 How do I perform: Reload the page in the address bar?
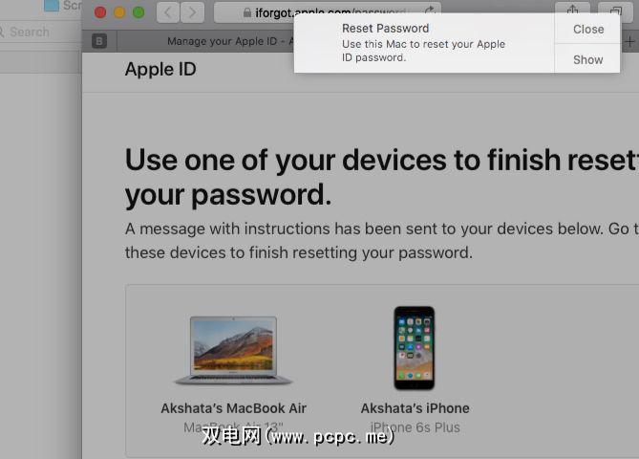[x=429, y=10]
